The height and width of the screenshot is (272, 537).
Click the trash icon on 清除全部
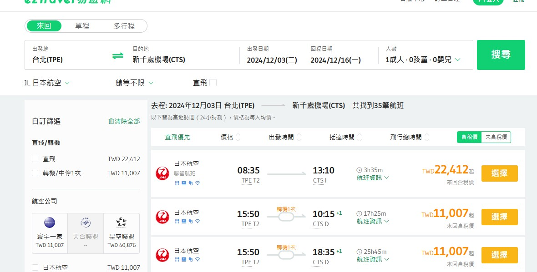coord(111,121)
